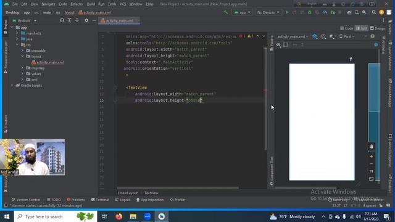Collapse the layout folder
Viewport: 395px width, 222px height.
click(22, 56)
